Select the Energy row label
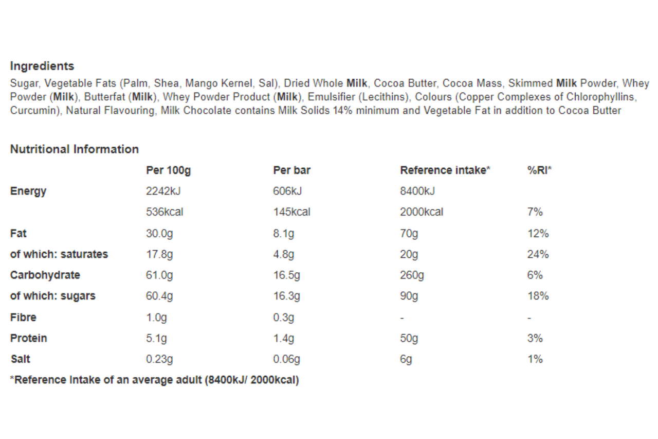This screenshot has height=439, width=658. tap(28, 191)
